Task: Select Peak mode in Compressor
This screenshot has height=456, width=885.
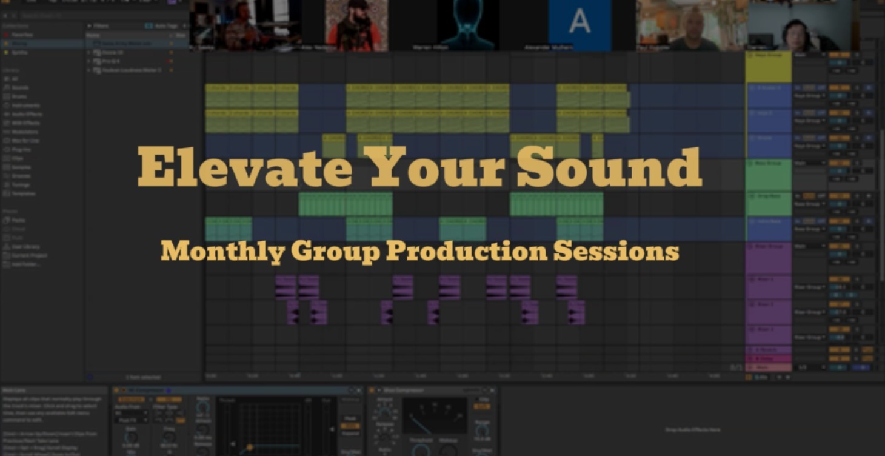Action: [x=350, y=418]
